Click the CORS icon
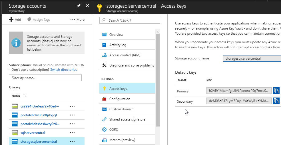281x145 pixels. coord(104,130)
